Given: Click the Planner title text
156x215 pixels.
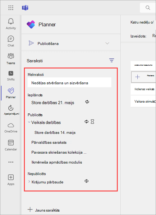Looking at the screenshot, I should 47,24.
